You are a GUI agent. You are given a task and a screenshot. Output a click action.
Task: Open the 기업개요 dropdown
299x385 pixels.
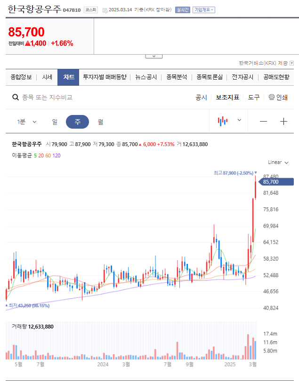pyautogui.click(x=204, y=10)
